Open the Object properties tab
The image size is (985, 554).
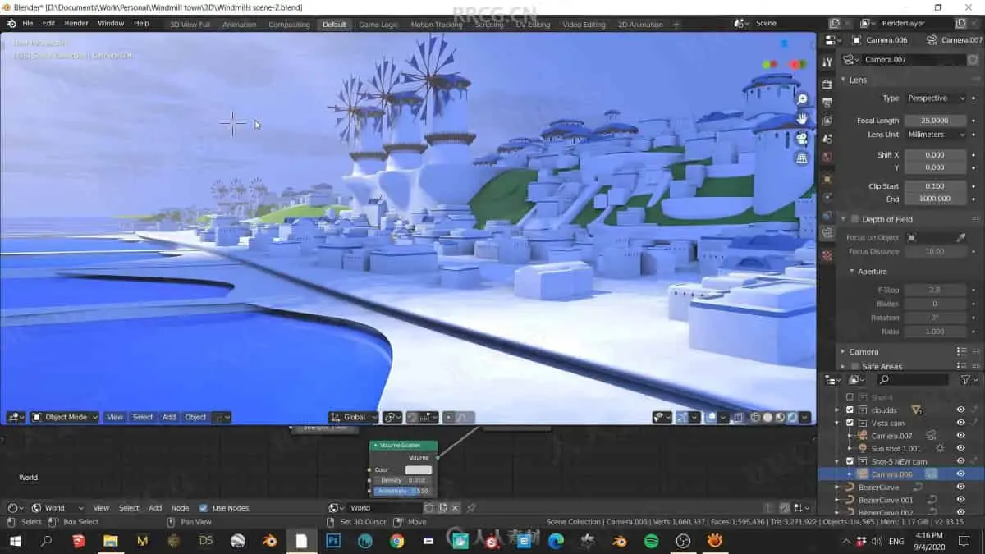827,179
